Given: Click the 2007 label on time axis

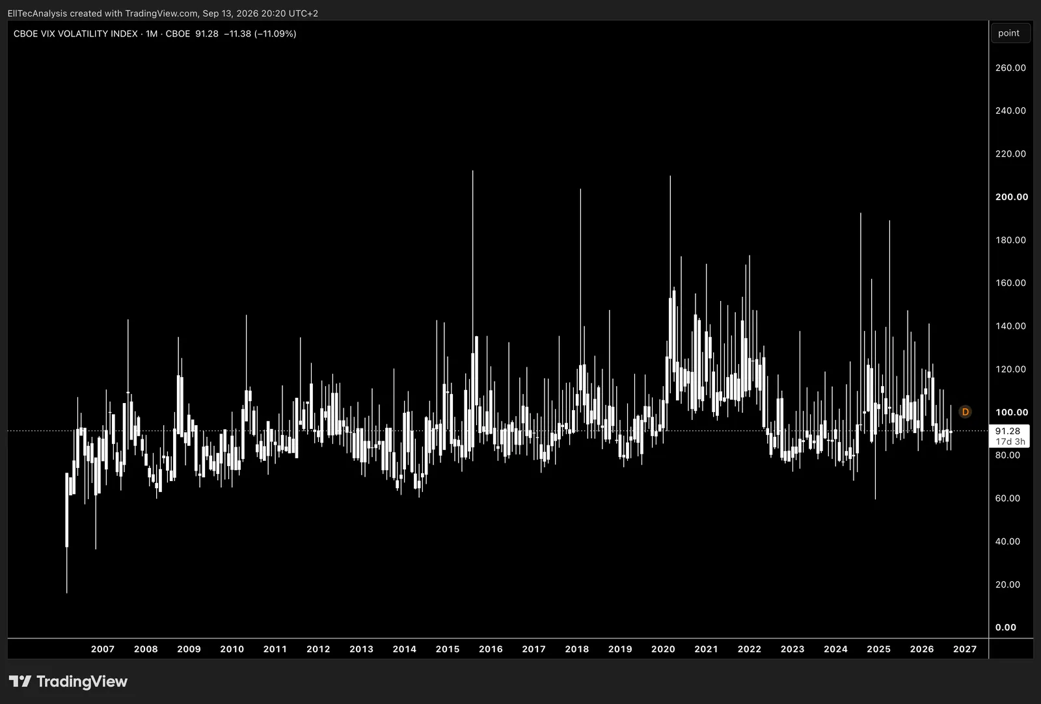Looking at the screenshot, I should pos(103,649).
